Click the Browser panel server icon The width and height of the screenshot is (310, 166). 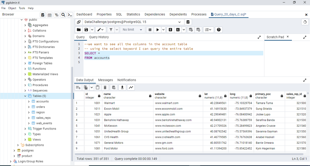click(x=43, y=14)
